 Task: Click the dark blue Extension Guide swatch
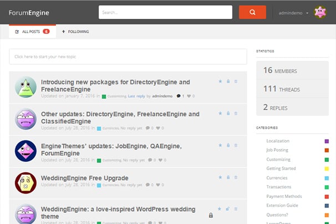point(327,206)
